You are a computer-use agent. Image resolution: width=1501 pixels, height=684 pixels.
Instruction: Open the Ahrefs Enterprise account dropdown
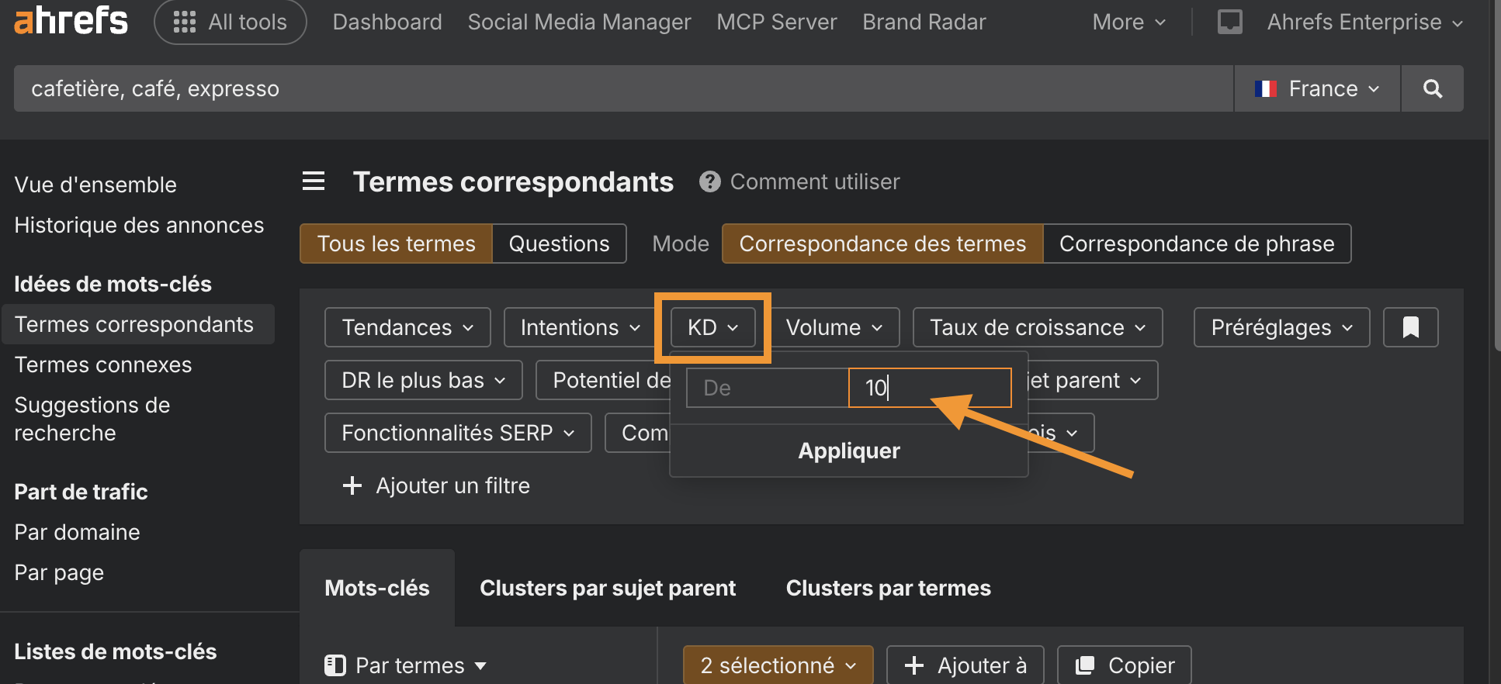1364,22
